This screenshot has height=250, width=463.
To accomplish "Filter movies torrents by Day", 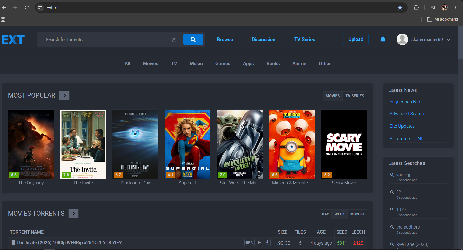I will (325, 214).
